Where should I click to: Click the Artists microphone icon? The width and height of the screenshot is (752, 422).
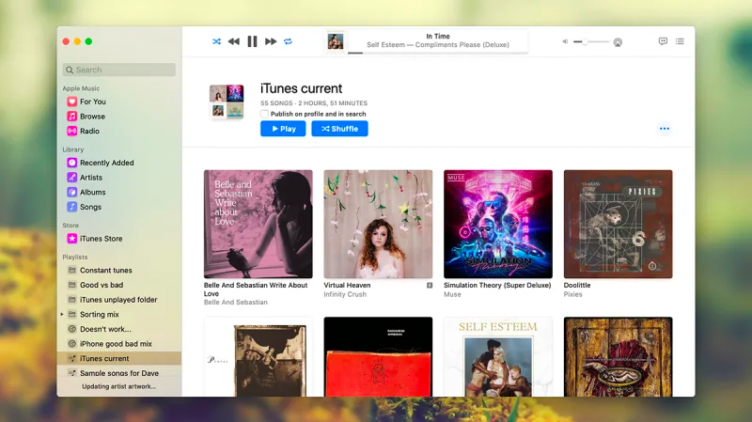tap(72, 178)
